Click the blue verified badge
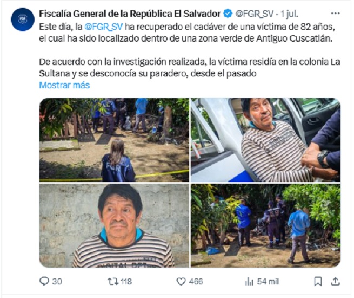354x298 pixels. click(228, 14)
